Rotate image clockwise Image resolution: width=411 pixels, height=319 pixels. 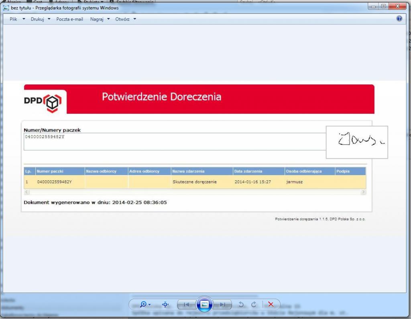coord(254,305)
